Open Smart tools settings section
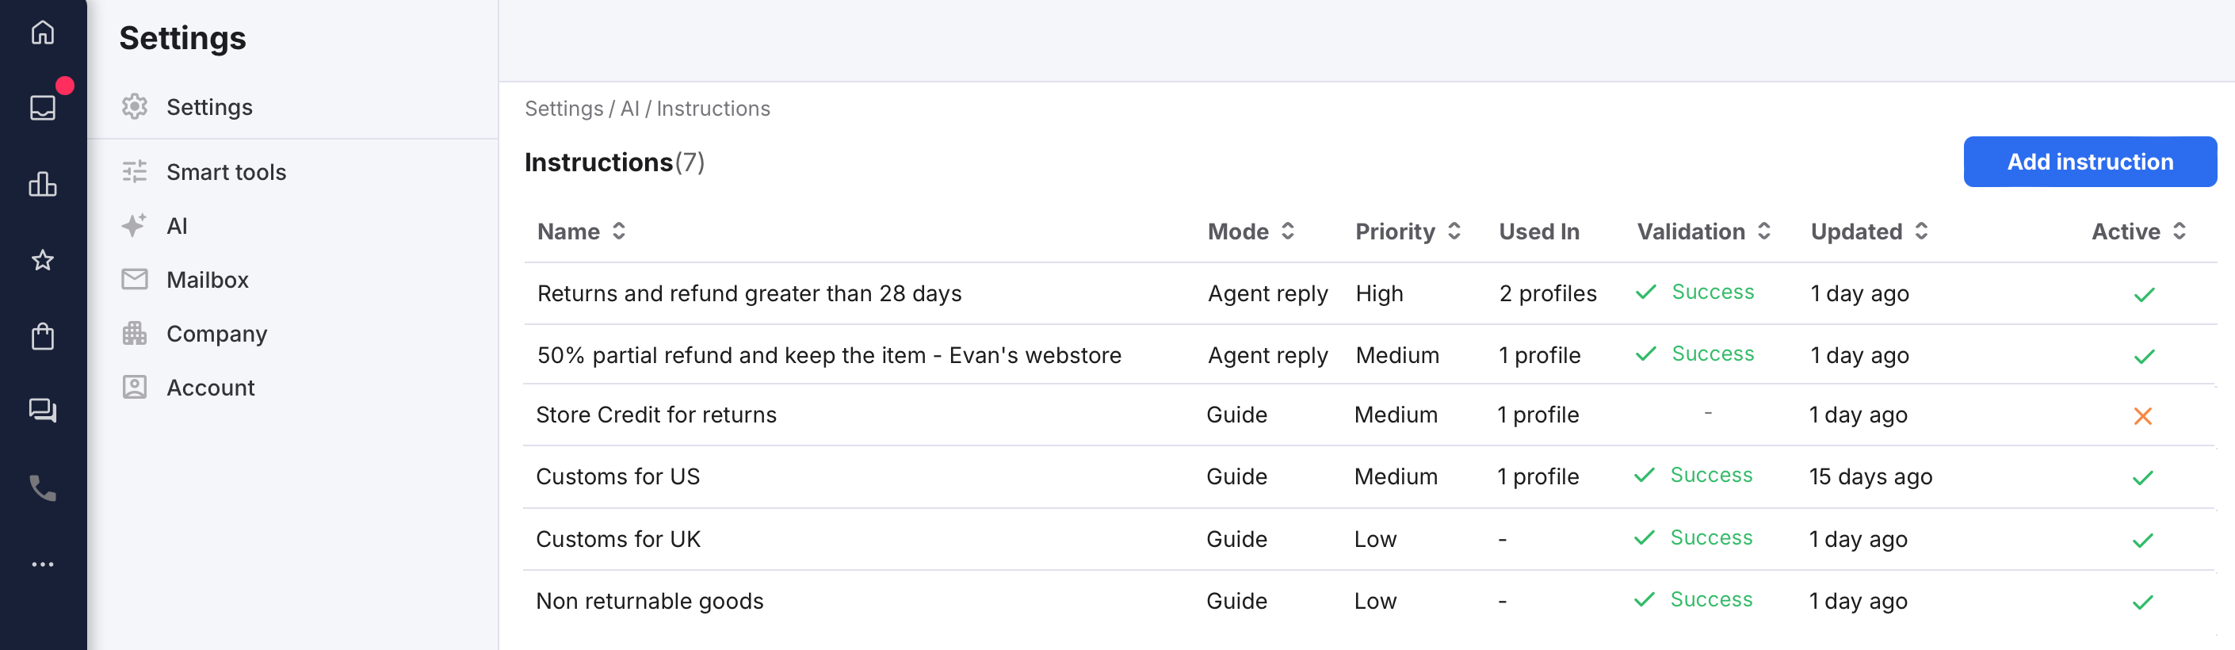The width and height of the screenshot is (2235, 650). point(226,172)
